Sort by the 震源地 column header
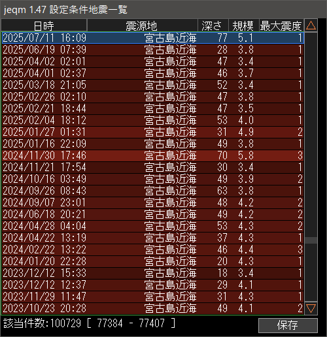 pos(142,25)
